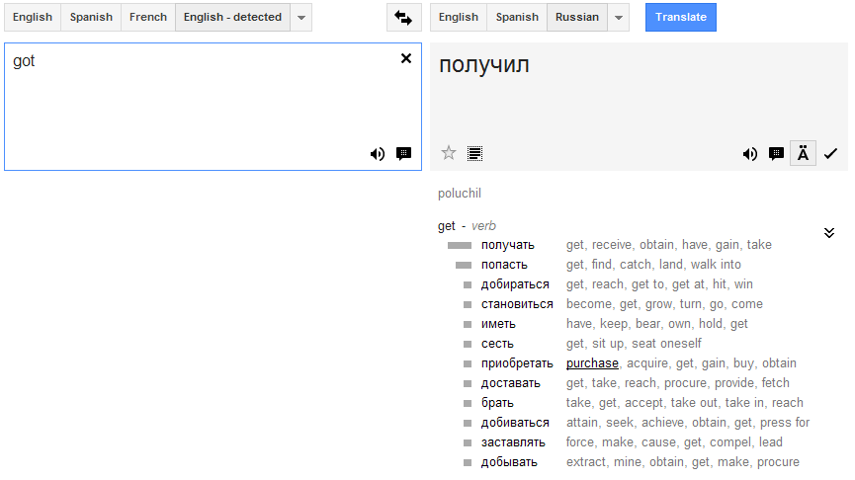This screenshot has height=480, width=855.
Task: Click 'compel' in the заставлять row
Action: (x=730, y=442)
